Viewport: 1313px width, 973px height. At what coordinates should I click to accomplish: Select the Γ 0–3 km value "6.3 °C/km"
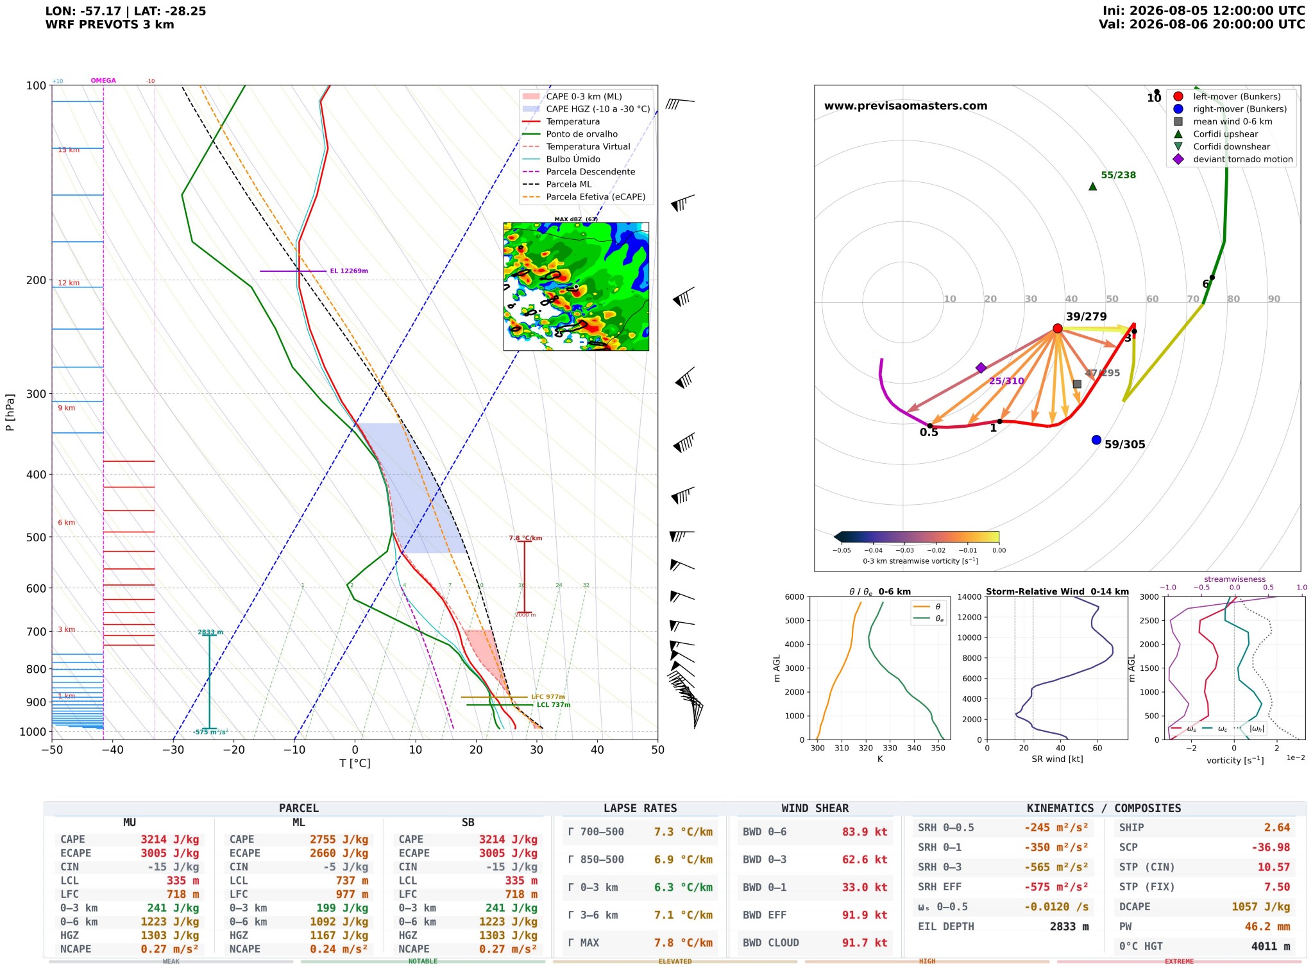pos(684,888)
